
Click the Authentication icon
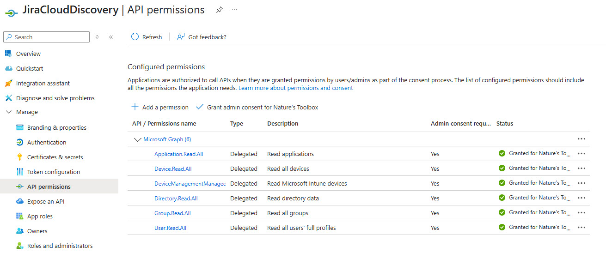point(19,142)
